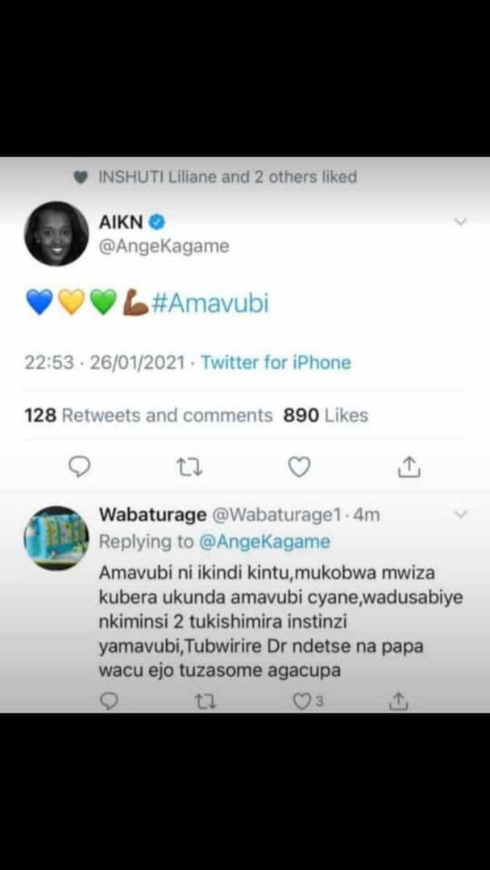490x870 pixels.
Task: Open the INSHUTI Liliane liked notice
Action: pos(215,177)
